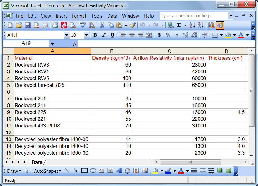Click the Merge and Center icon

pyautogui.click(x=149, y=35)
